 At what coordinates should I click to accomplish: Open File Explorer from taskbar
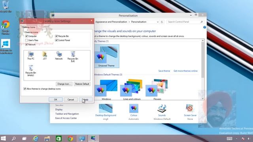pyautogui.click(x=47, y=138)
